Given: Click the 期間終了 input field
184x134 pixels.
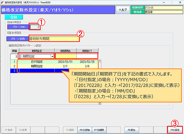Looking at the screenshot, I should pos(87,56).
